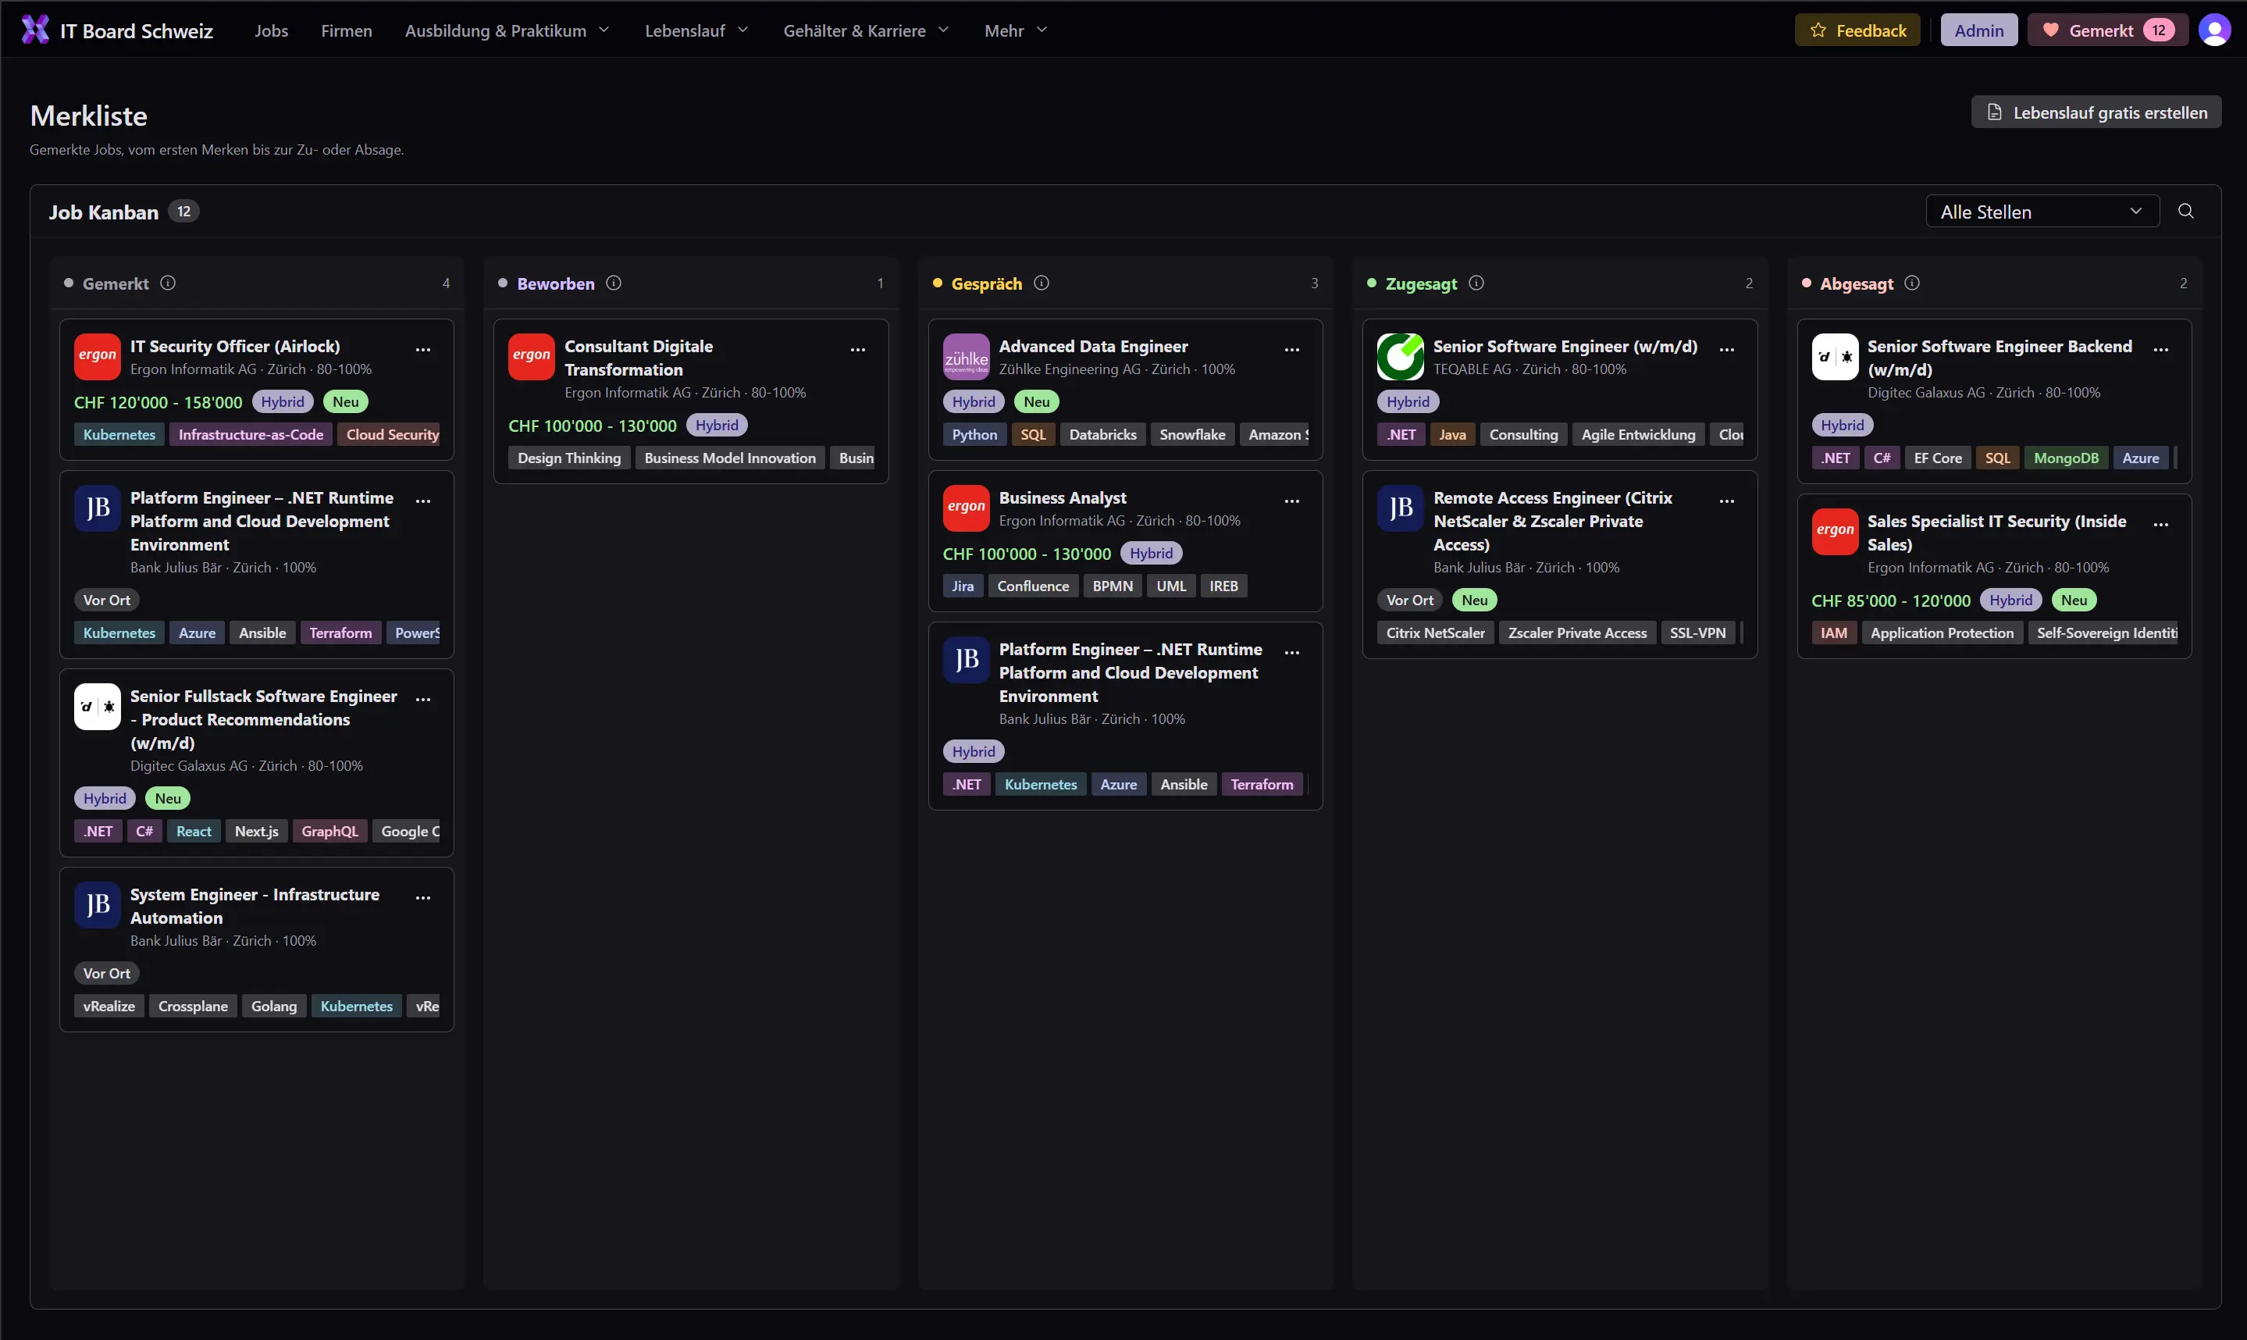Show info for the Abgesagt column
2247x1340 pixels.
click(1912, 283)
